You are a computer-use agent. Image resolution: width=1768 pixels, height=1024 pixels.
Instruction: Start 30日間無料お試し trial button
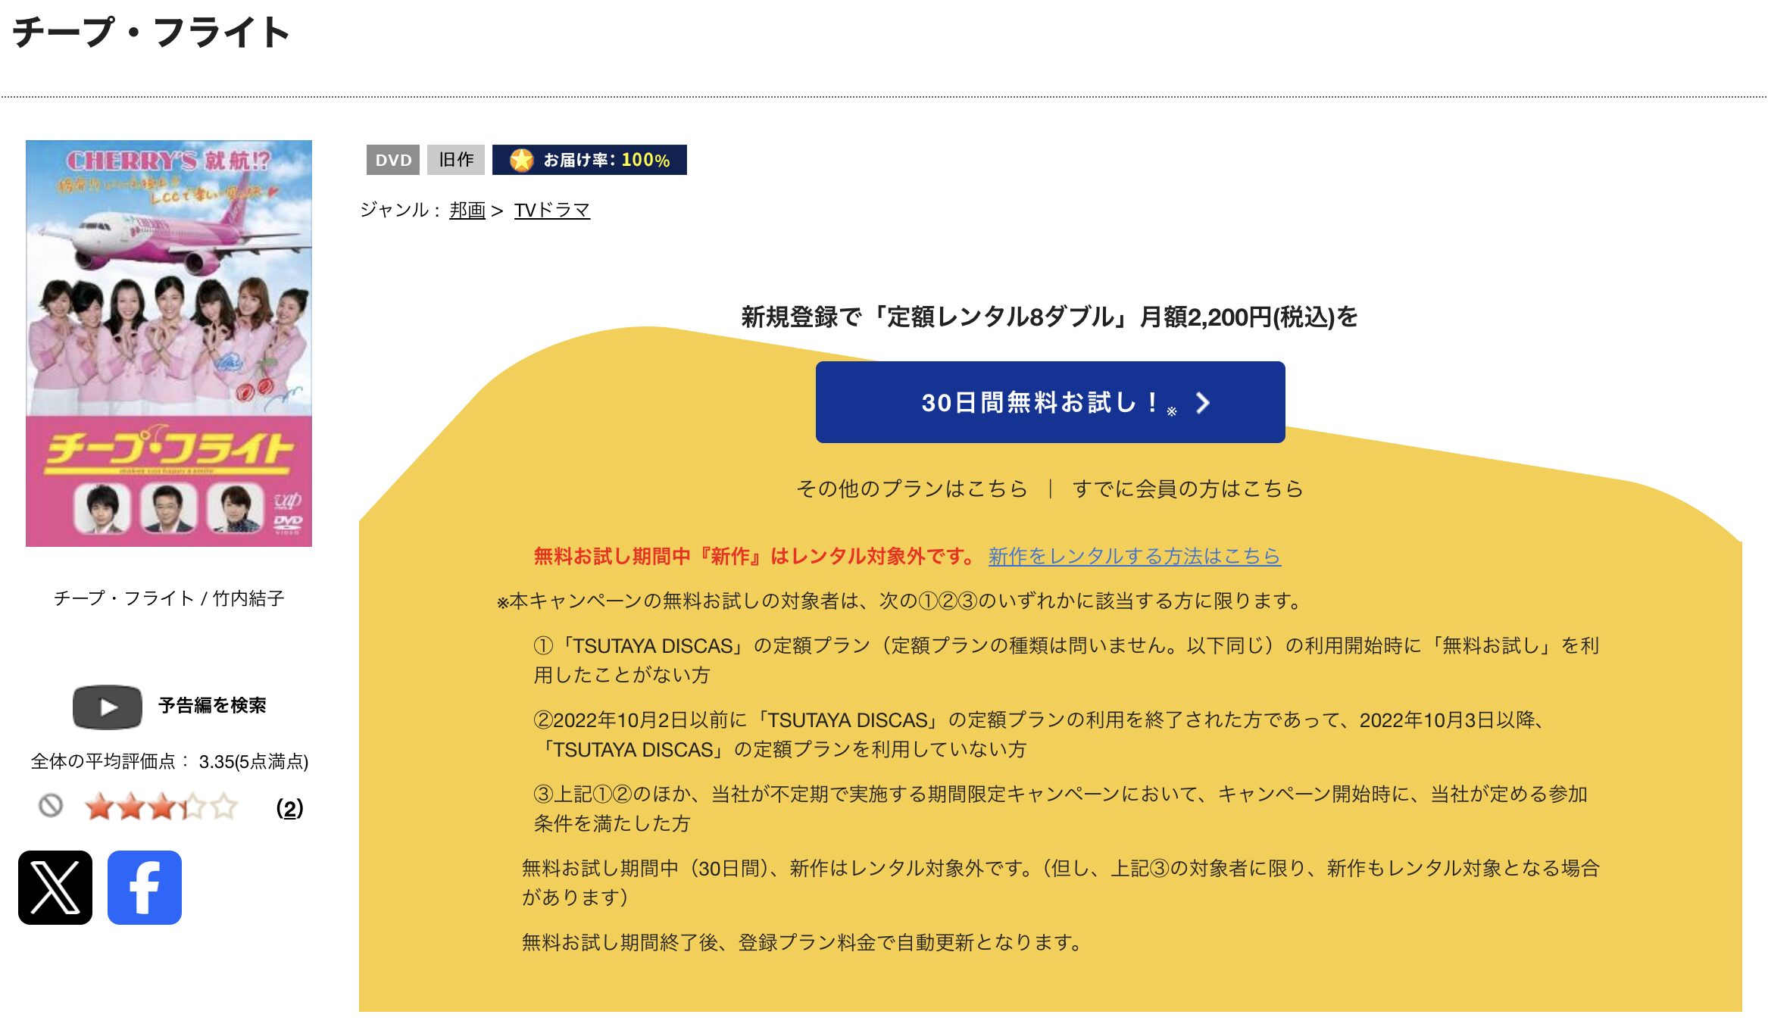click(x=1051, y=402)
